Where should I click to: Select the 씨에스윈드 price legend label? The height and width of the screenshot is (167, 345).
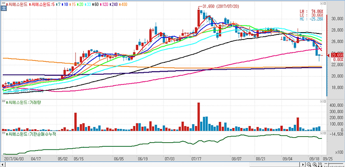click(17, 4)
